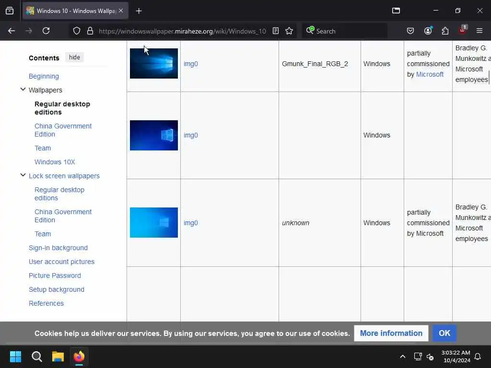Select Gmunk_Final_RGB_2 cell text
The height and width of the screenshot is (368, 491).
[x=315, y=64]
